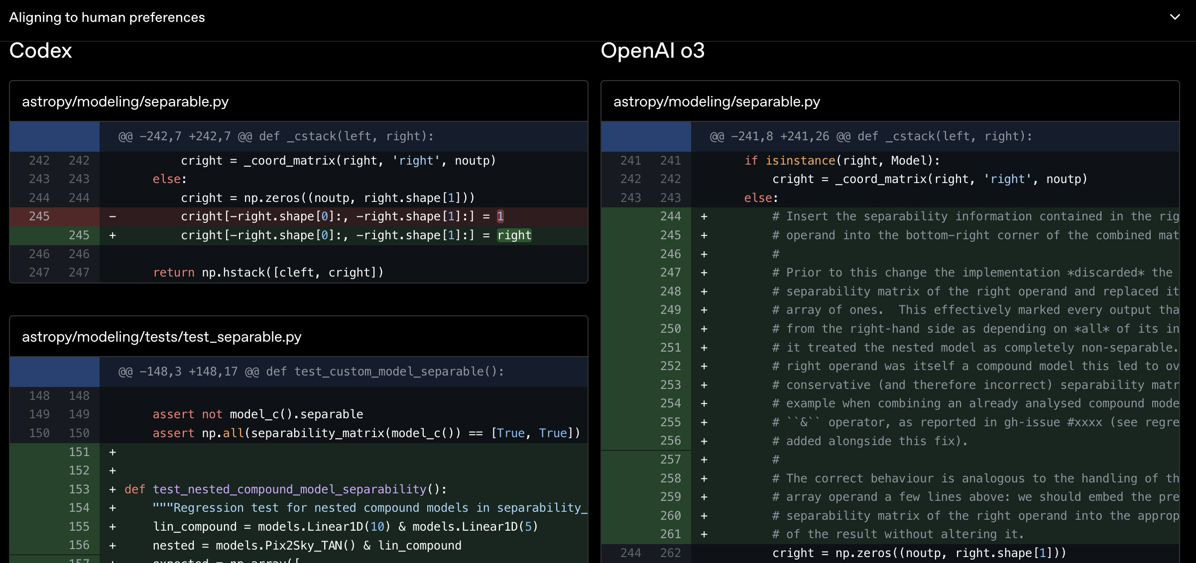
Task: Click the 'OpenAI o3' column heading
Action: coord(652,51)
